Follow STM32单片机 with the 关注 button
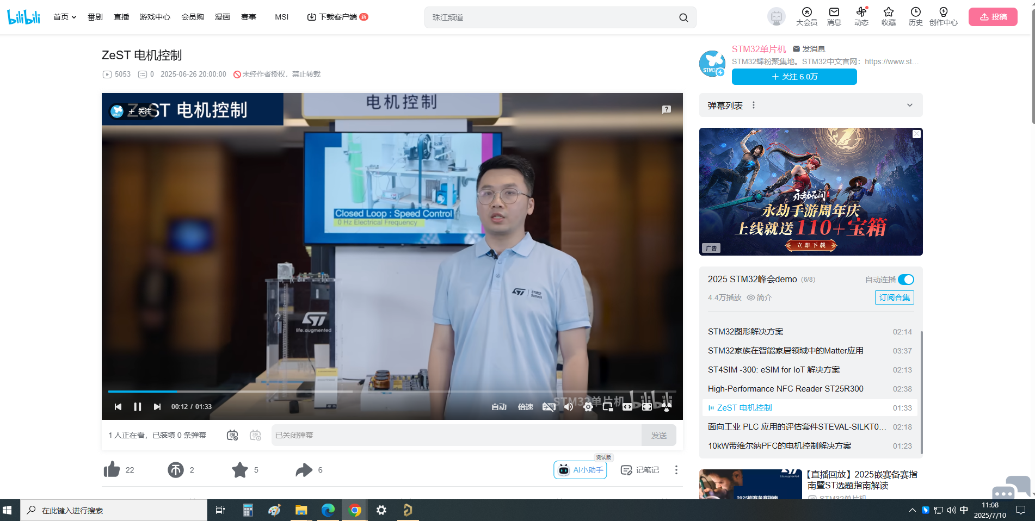 coord(794,77)
